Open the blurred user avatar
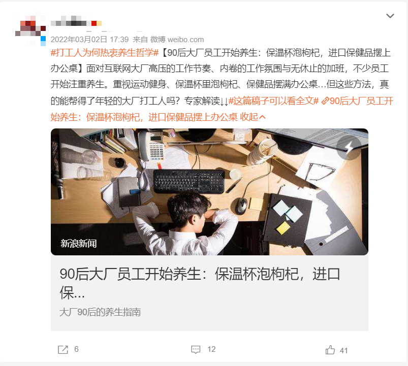 pyautogui.click(x=30, y=27)
